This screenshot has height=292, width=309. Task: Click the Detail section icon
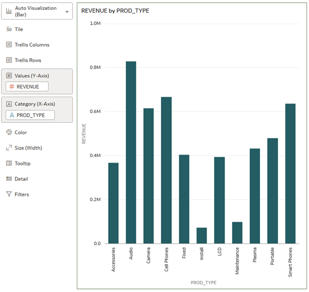coord(9,179)
